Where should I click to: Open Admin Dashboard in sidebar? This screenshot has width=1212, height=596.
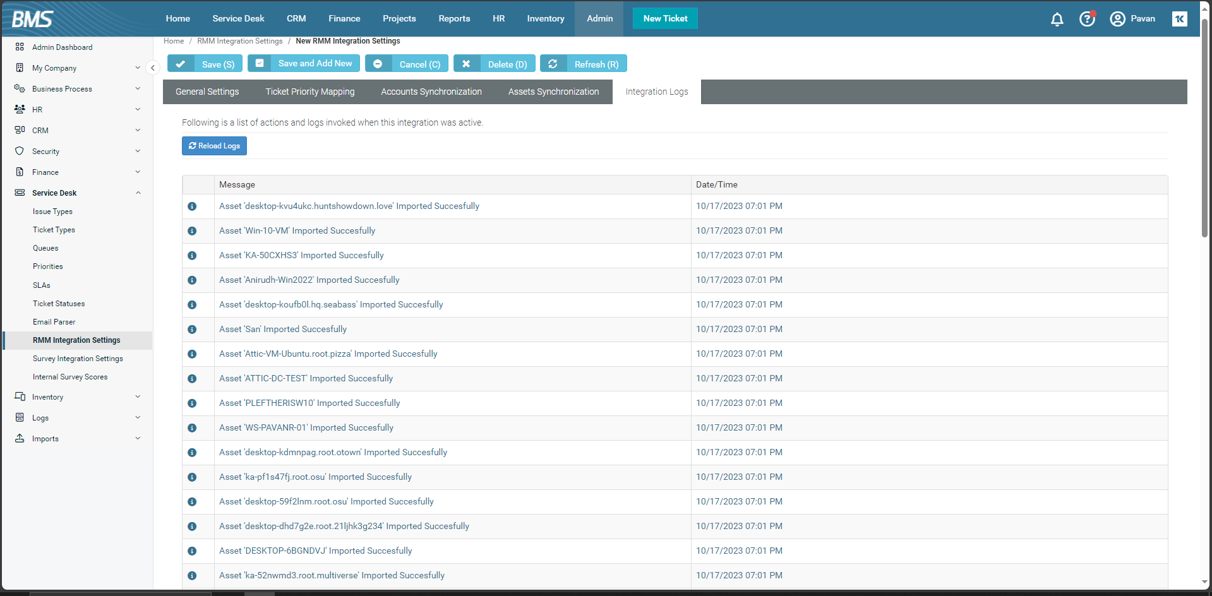pyautogui.click(x=62, y=47)
